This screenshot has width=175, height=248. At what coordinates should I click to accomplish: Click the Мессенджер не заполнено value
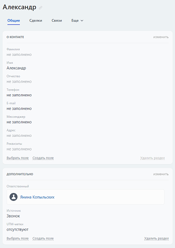19,122
